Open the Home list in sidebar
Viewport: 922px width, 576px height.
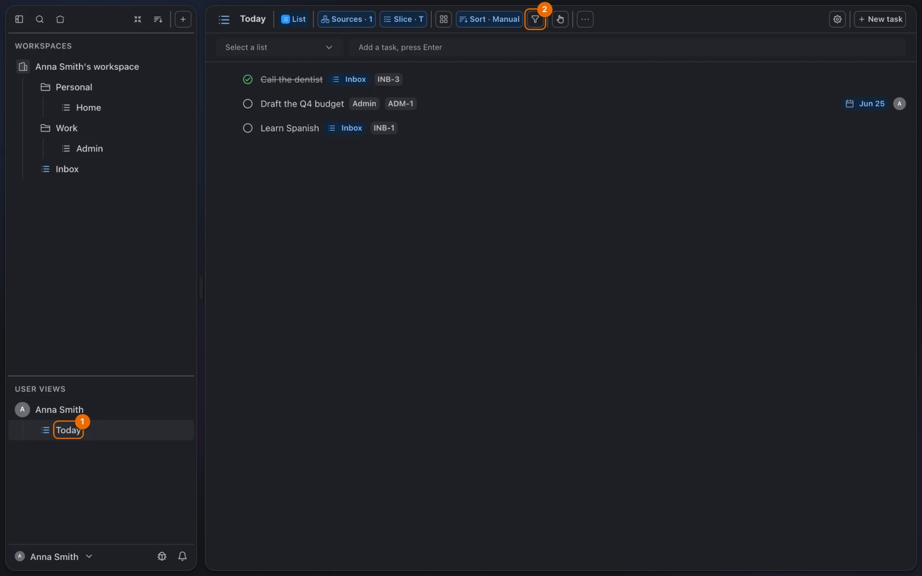tap(88, 108)
